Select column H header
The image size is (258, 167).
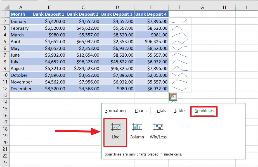click(224, 7)
